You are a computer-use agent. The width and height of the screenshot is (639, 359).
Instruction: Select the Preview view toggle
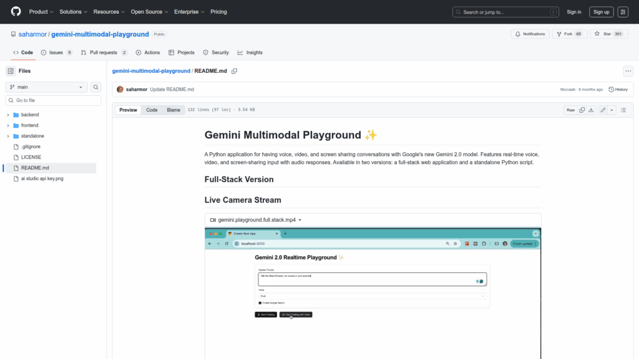point(129,110)
